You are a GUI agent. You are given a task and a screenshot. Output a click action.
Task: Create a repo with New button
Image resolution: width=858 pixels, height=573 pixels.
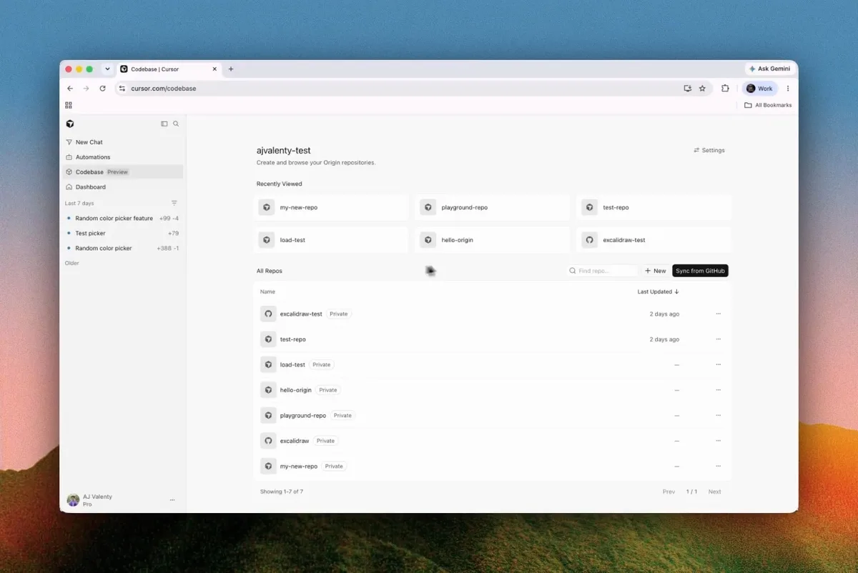click(655, 271)
